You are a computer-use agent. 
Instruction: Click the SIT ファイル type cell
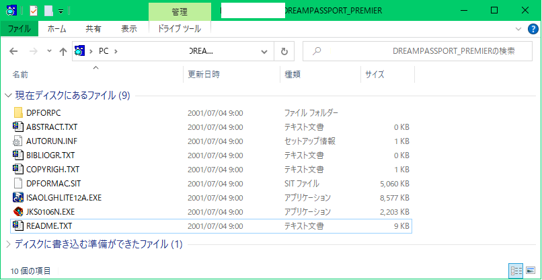tap(301, 184)
